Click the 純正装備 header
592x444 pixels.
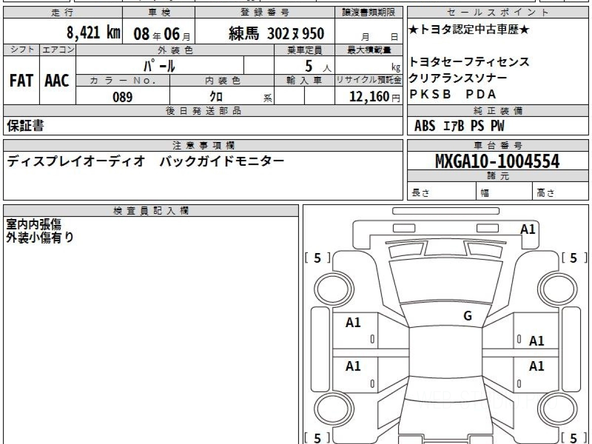[498, 111]
